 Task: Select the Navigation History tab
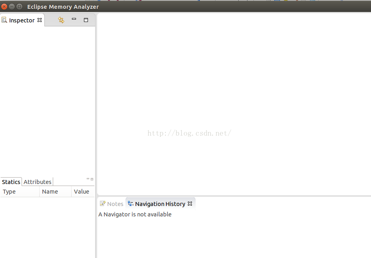point(160,204)
